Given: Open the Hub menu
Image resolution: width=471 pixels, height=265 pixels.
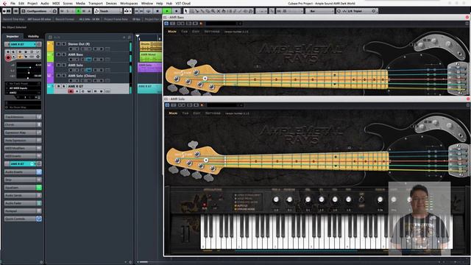Looking at the screenshot, I should click(169, 3).
